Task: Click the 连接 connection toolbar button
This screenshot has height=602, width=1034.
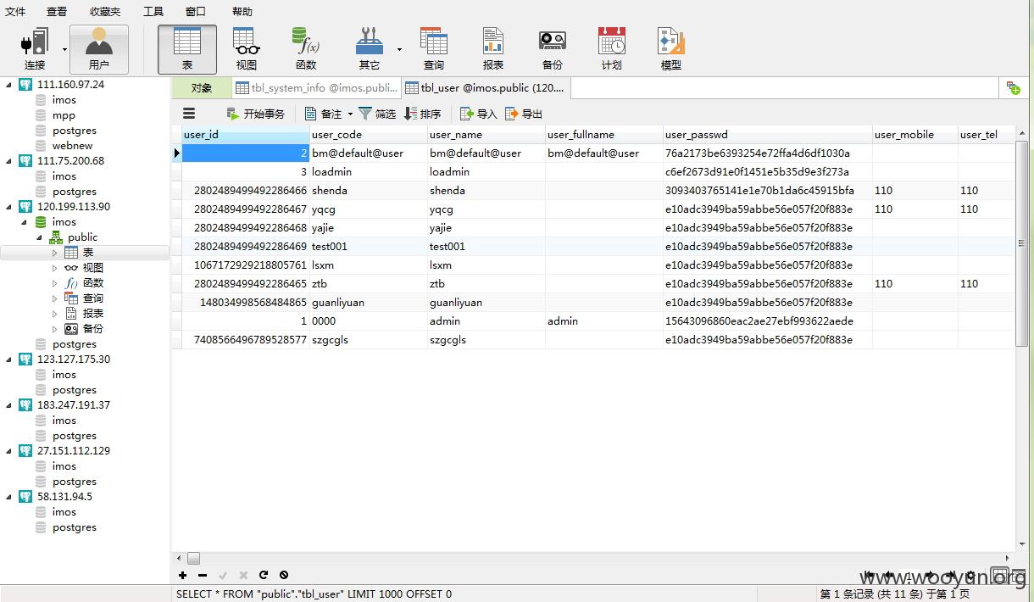Action: [35, 49]
